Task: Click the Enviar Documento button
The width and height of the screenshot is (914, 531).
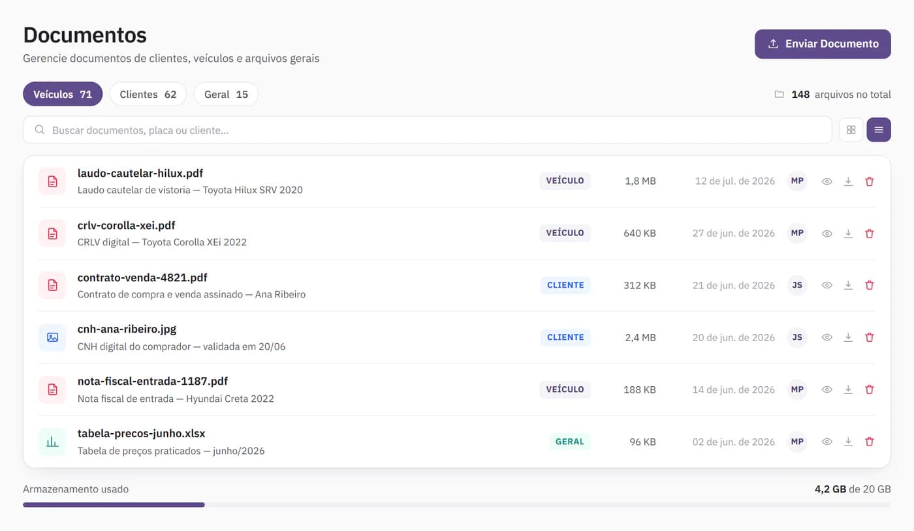Action: click(x=823, y=44)
